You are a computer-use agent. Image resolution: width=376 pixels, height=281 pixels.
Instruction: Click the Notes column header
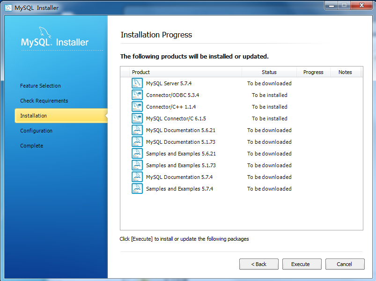click(345, 72)
